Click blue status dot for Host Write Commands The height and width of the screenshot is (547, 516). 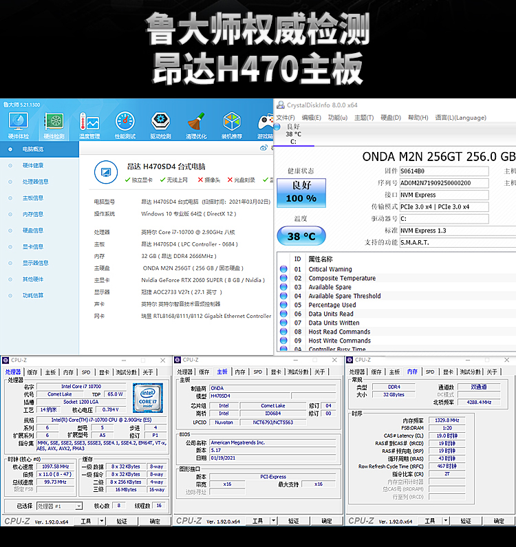tap(283, 340)
